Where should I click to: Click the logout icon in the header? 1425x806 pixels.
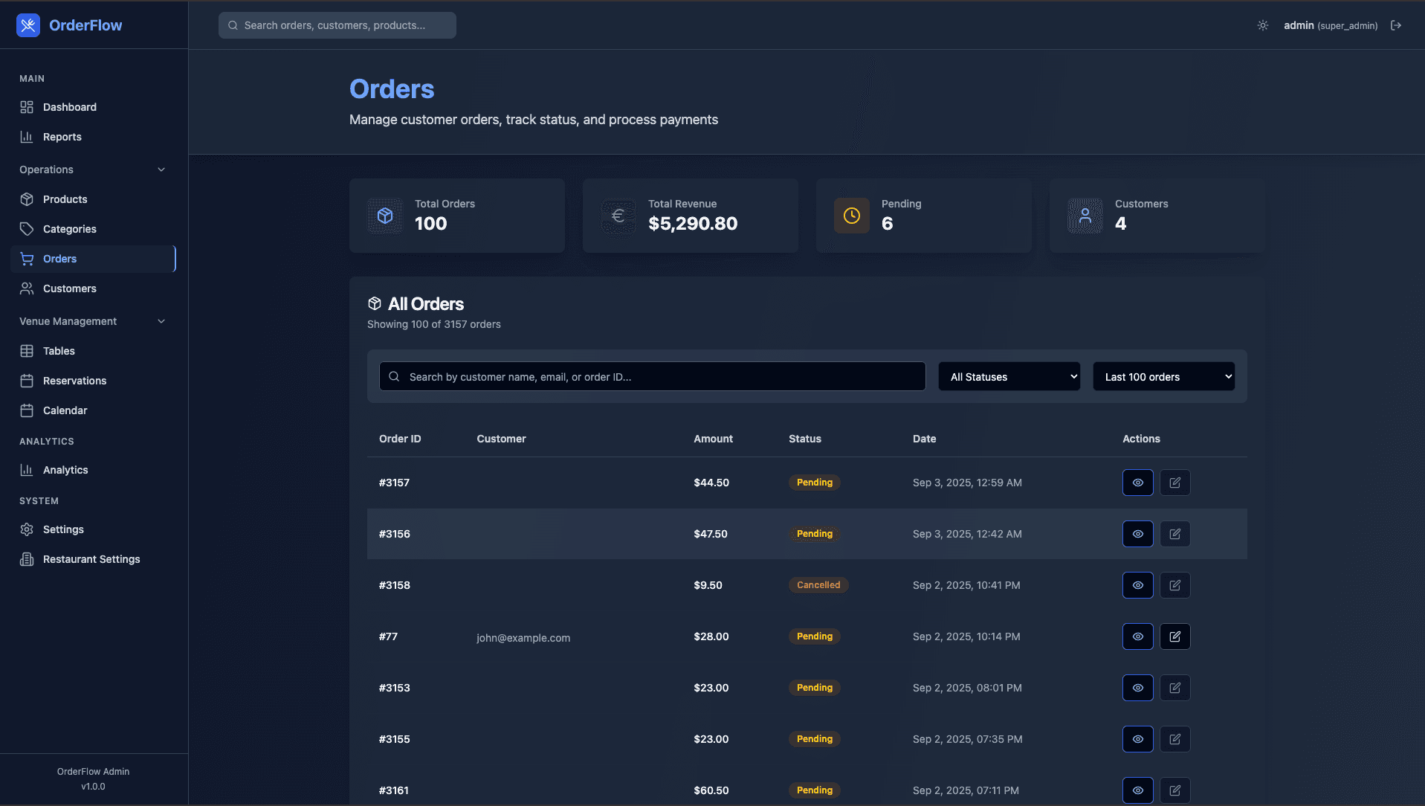click(1396, 25)
